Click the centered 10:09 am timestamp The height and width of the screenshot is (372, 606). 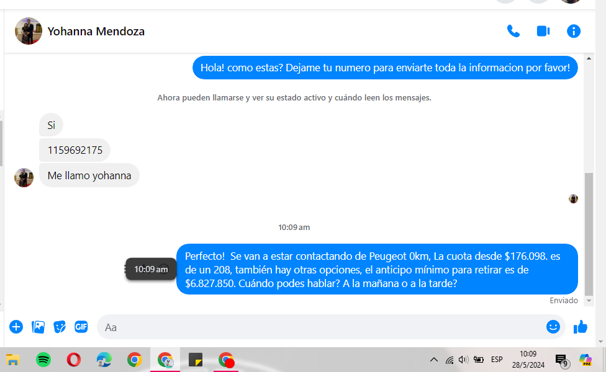coord(294,228)
